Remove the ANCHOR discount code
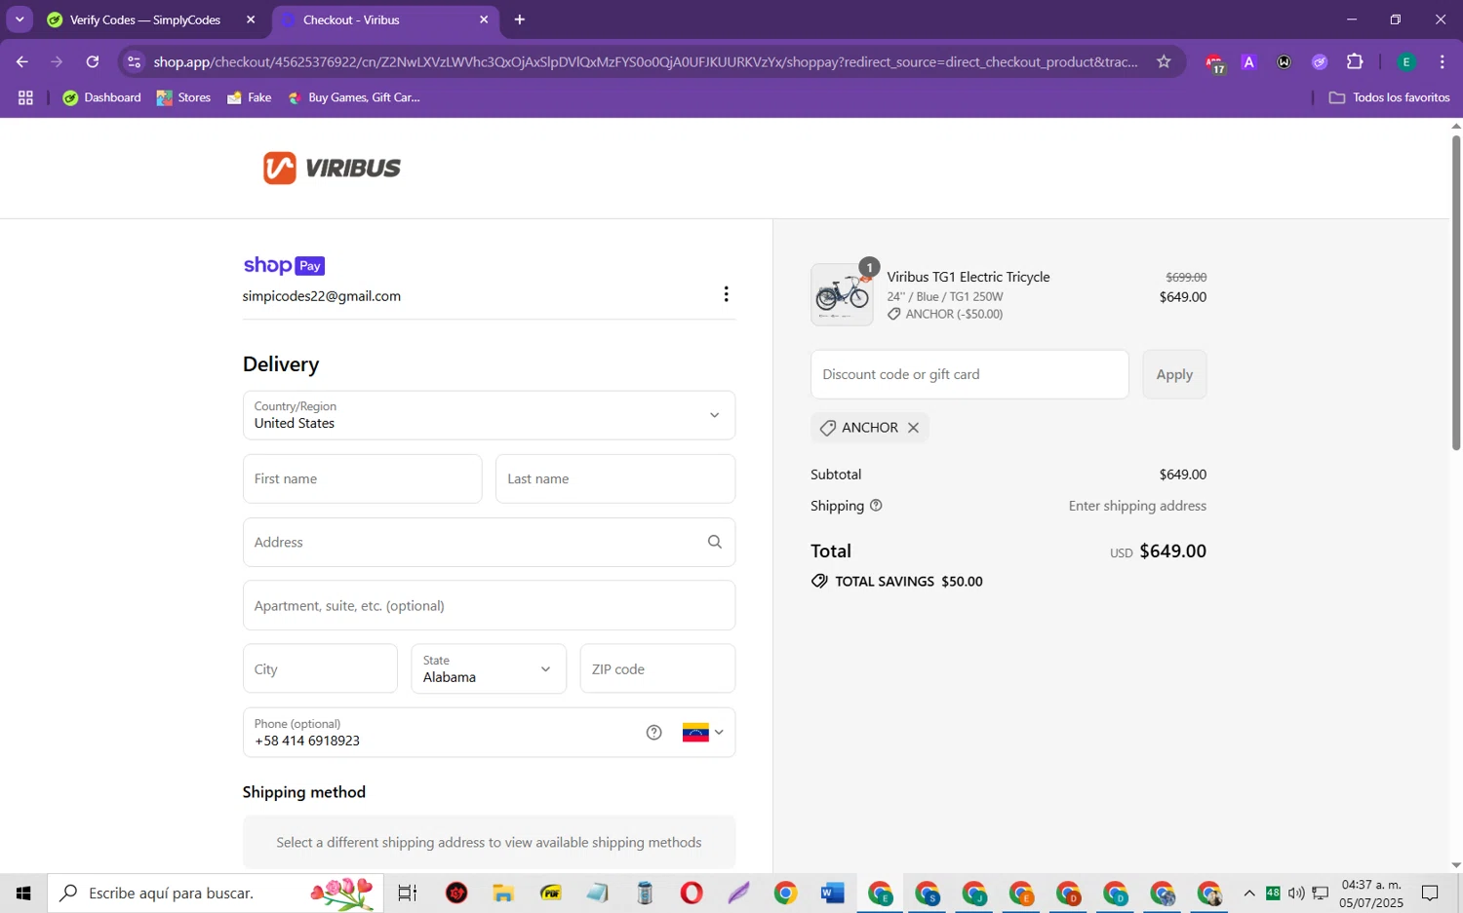This screenshot has height=913, width=1463. [913, 428]
